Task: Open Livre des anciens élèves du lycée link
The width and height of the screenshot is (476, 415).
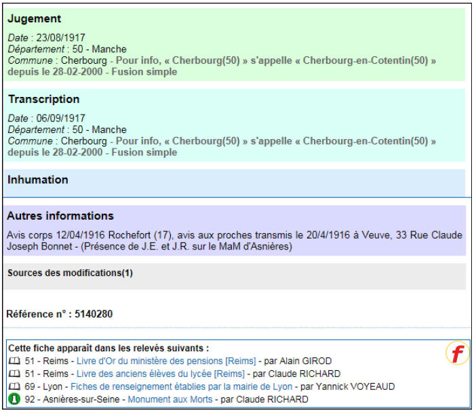Action: coord(161,374)
